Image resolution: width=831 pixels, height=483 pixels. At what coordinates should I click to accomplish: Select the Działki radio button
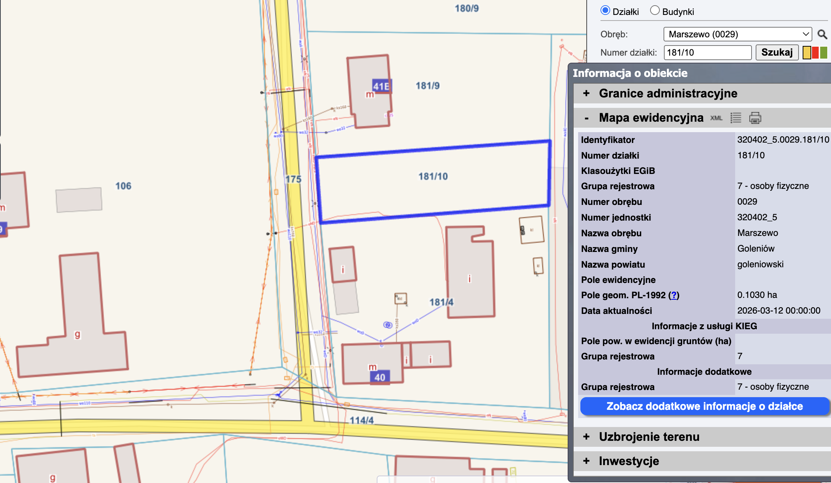605,10
